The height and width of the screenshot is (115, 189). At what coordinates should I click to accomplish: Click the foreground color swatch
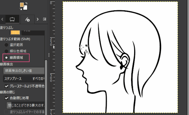click(22, 5)
